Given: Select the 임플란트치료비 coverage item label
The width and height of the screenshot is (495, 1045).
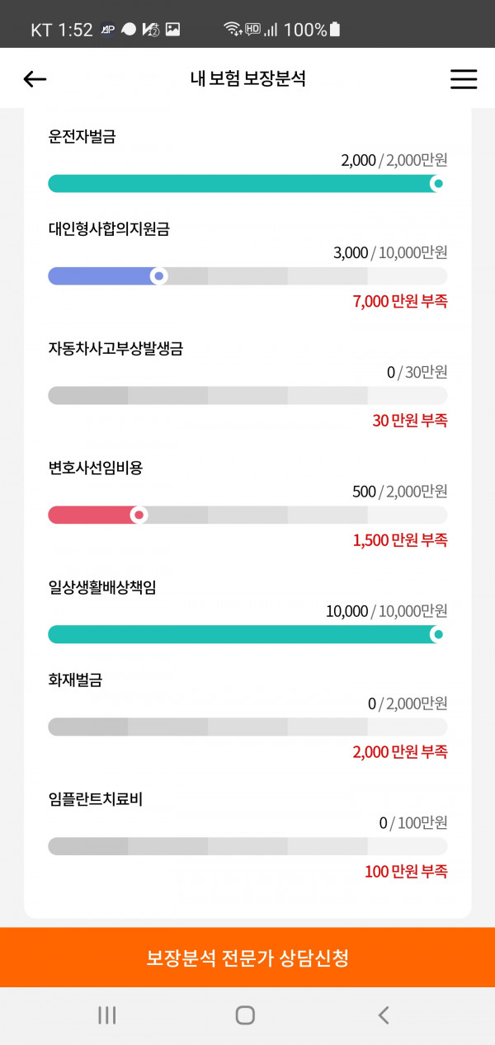Looking at the screenshot, I should [x=96, y=799].
